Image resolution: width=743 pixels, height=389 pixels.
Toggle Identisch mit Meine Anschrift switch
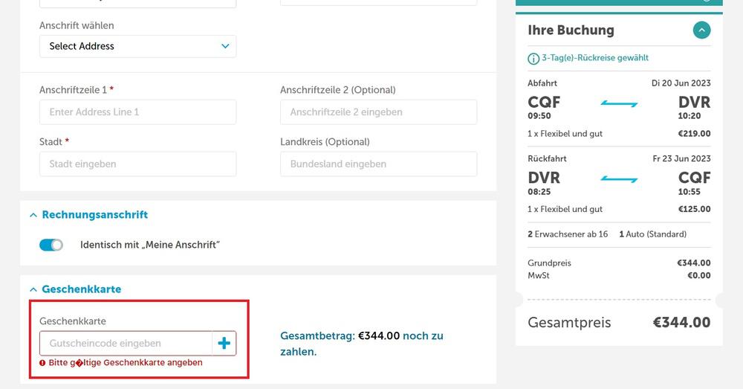tap(51, 245)
